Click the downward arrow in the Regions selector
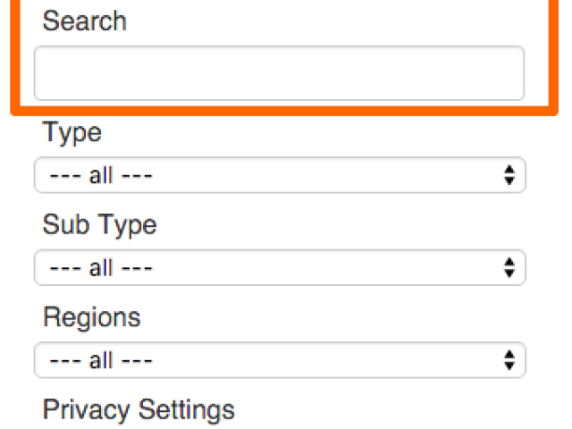 [x=509, y=366]
